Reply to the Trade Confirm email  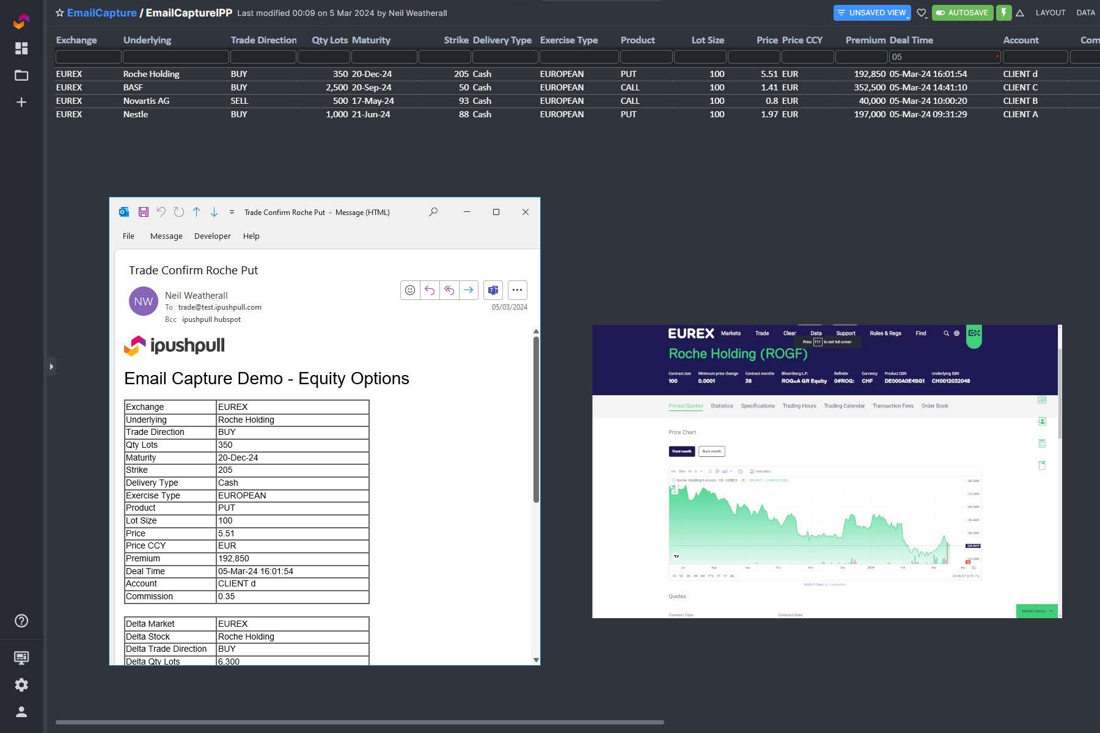[x=430, y=290]
